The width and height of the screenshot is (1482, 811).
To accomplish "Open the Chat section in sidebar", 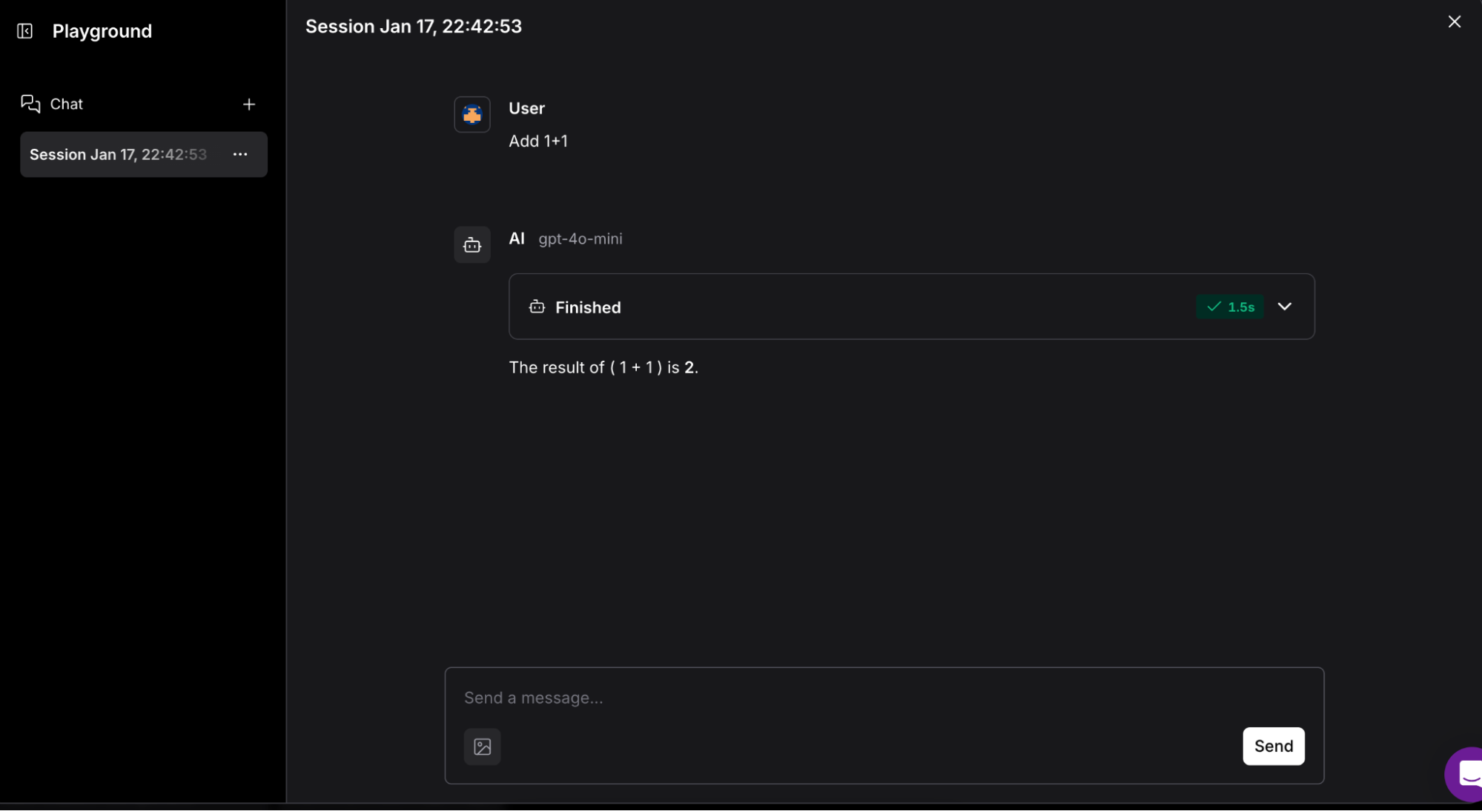I will (67, 104).
